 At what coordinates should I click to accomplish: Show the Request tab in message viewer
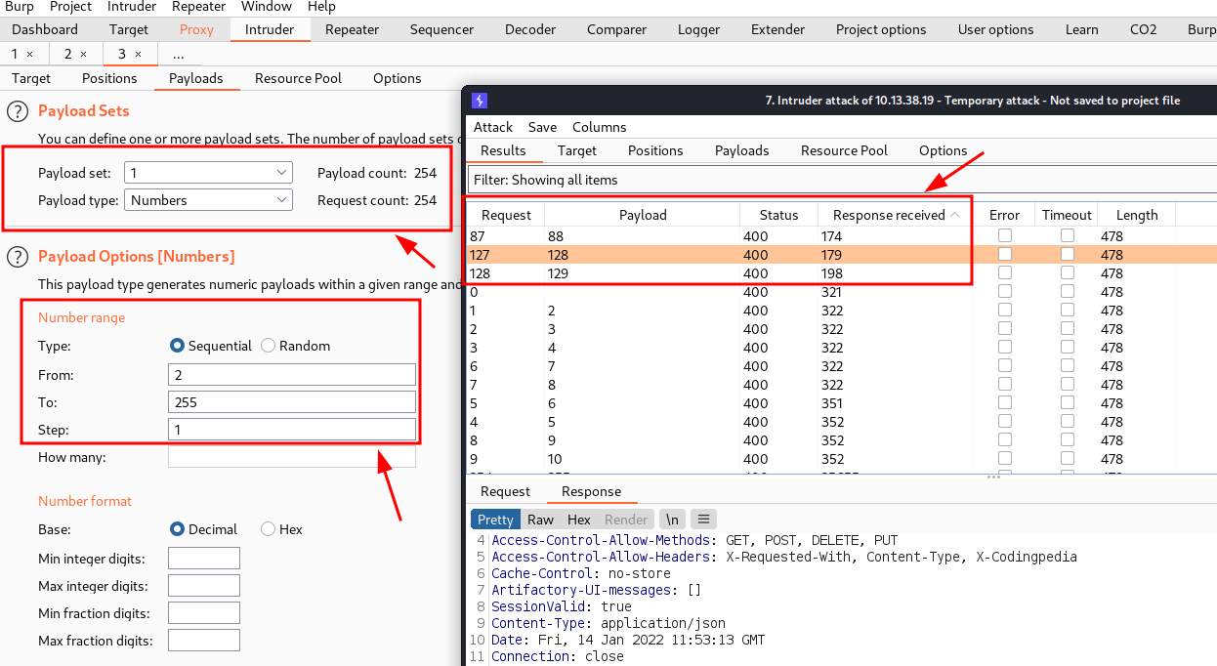point(505,491)
